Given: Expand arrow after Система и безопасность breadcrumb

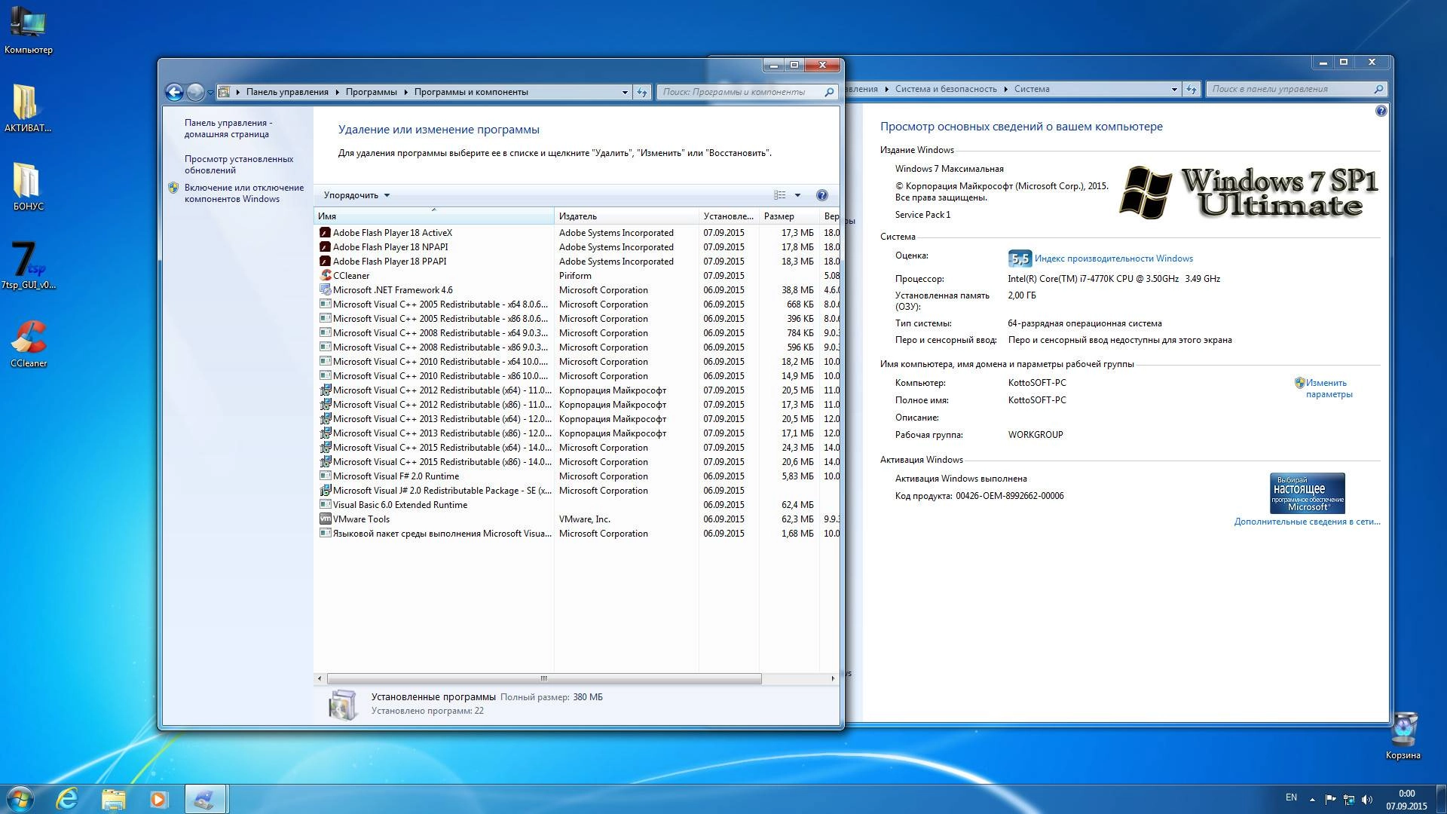Looking at the screenshot, I should 1005,89.
